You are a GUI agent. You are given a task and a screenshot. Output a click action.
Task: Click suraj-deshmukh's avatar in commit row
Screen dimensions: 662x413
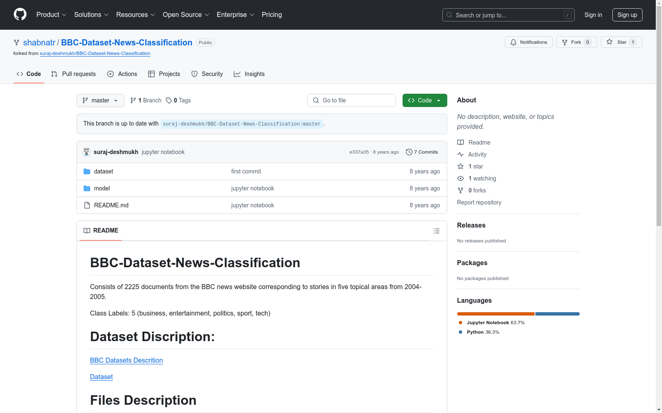click(86, 152)
